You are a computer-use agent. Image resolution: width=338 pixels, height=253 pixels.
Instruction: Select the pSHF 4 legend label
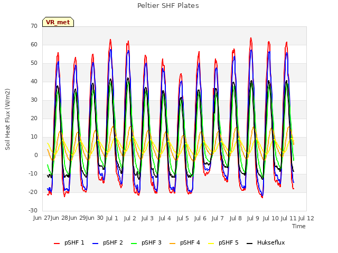pyautogui.click(x=190, y=242)
